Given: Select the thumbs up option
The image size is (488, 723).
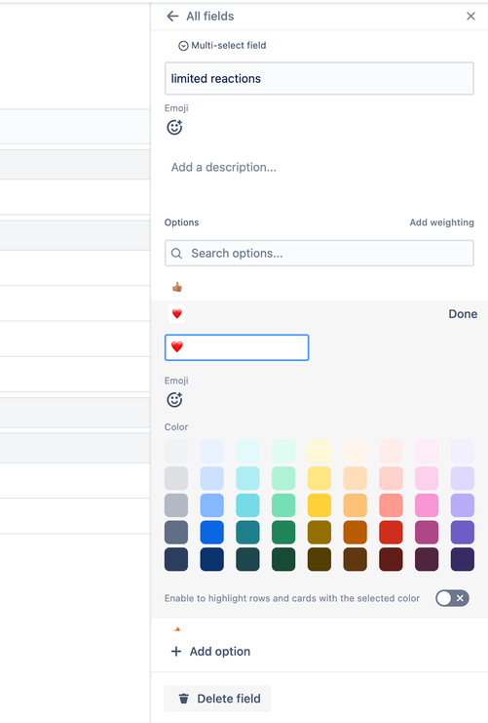Looking at the screenshot, I should (x=176, y=287).
